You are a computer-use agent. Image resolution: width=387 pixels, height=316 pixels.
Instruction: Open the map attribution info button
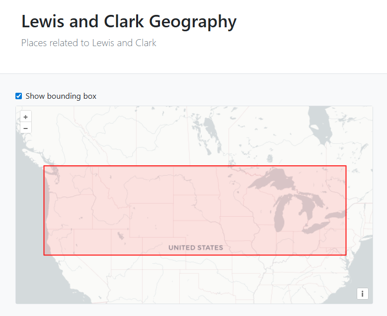pos(362,294)
